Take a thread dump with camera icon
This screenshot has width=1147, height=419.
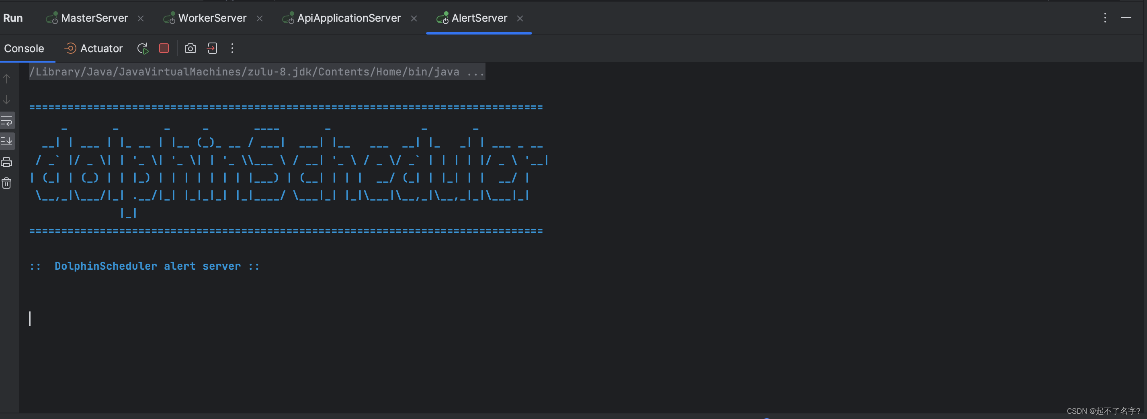click(190, 48)
